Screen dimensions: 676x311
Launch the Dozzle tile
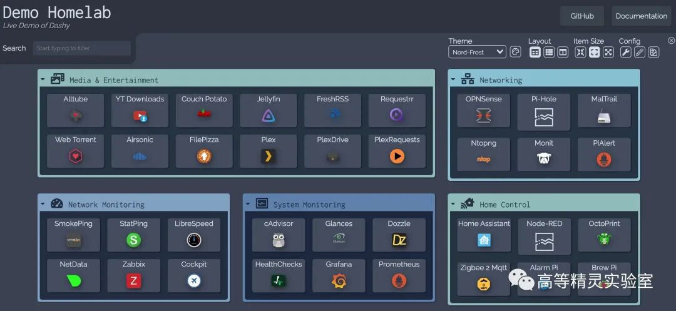click(x=399, y=235)
